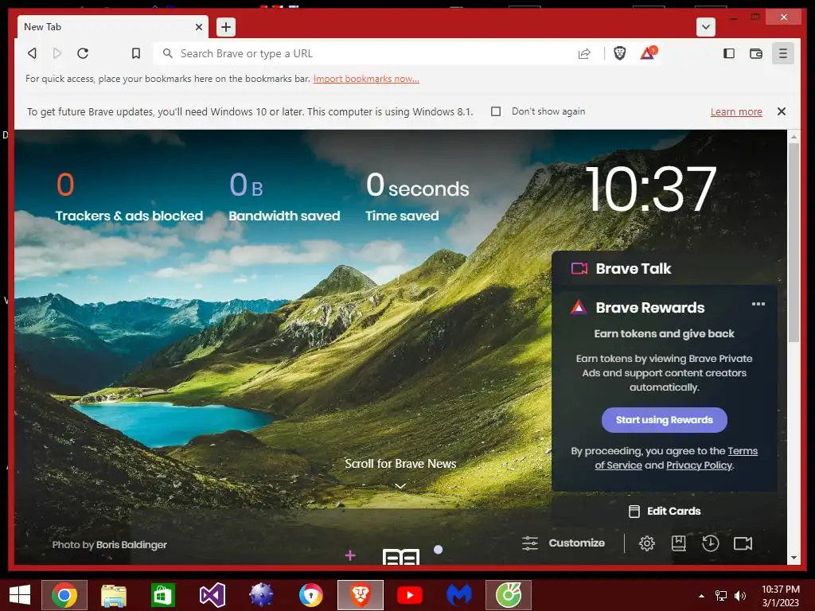
Task: Check the Don't show again checkbox
Action: point(496,111)
